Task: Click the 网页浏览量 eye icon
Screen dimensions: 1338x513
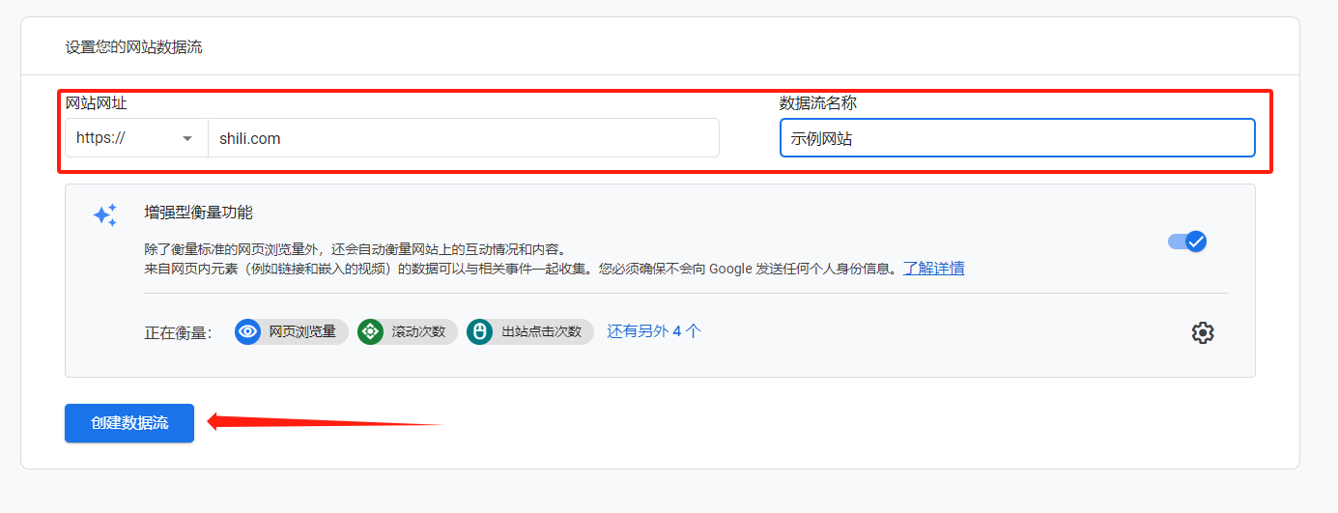Action: (248, 332)
